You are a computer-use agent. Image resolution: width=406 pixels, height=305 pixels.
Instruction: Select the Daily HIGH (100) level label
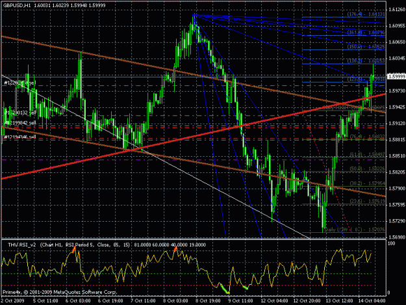point(355,107)
